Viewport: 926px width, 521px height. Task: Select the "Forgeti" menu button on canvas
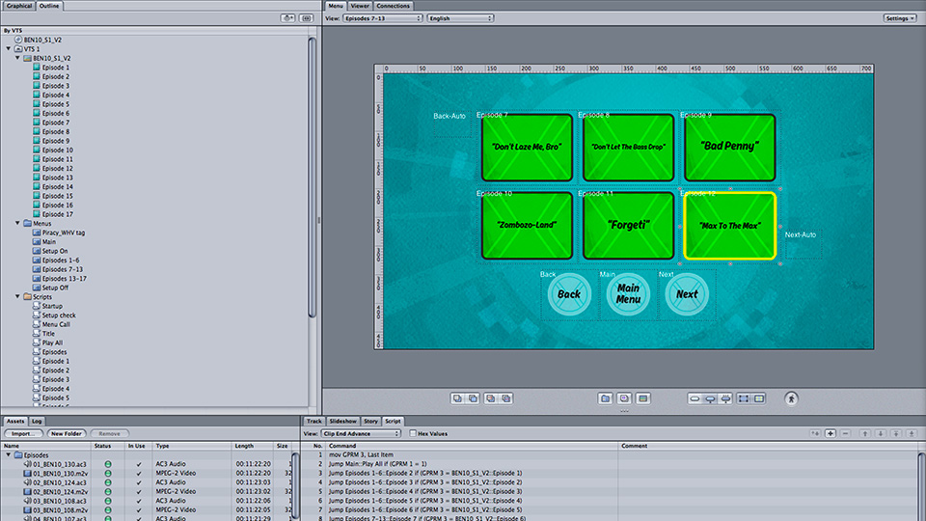coord(628,226)
